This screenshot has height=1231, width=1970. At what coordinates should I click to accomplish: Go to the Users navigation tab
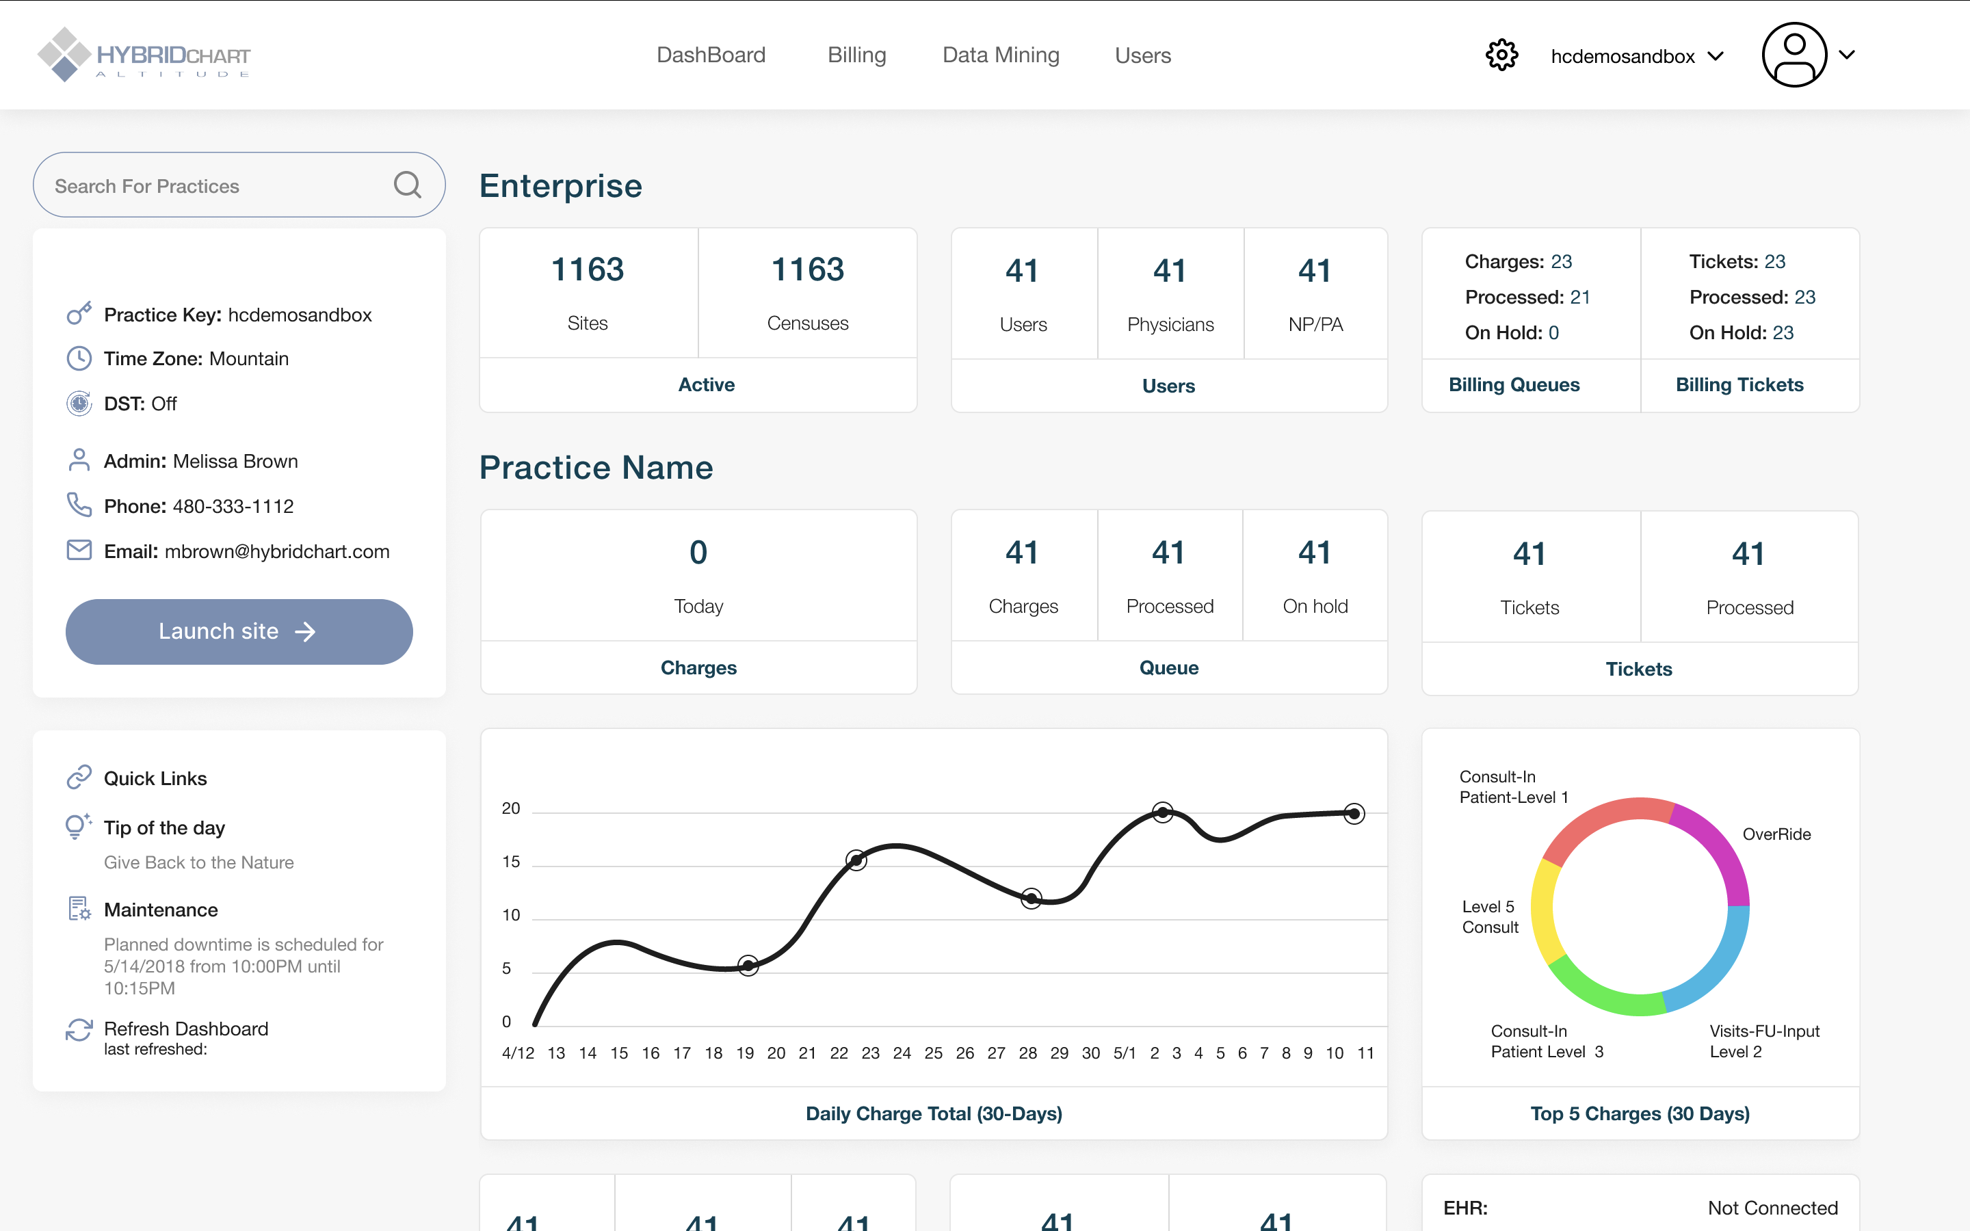(1142, 55)
